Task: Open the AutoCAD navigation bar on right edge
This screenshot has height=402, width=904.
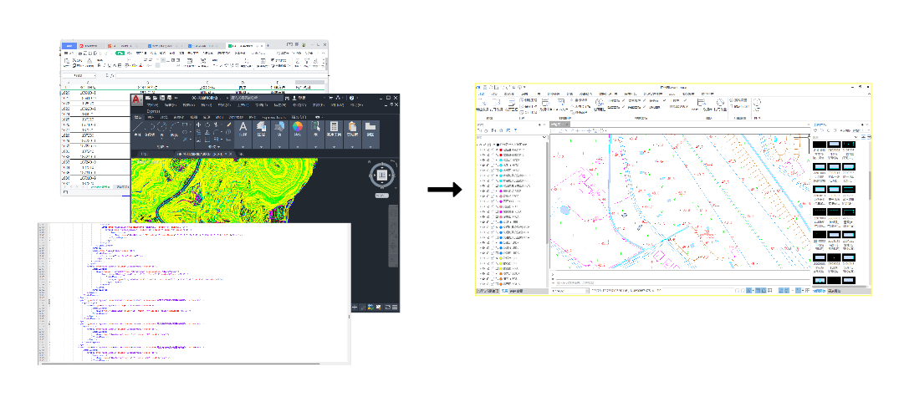Action: point(394,235)
